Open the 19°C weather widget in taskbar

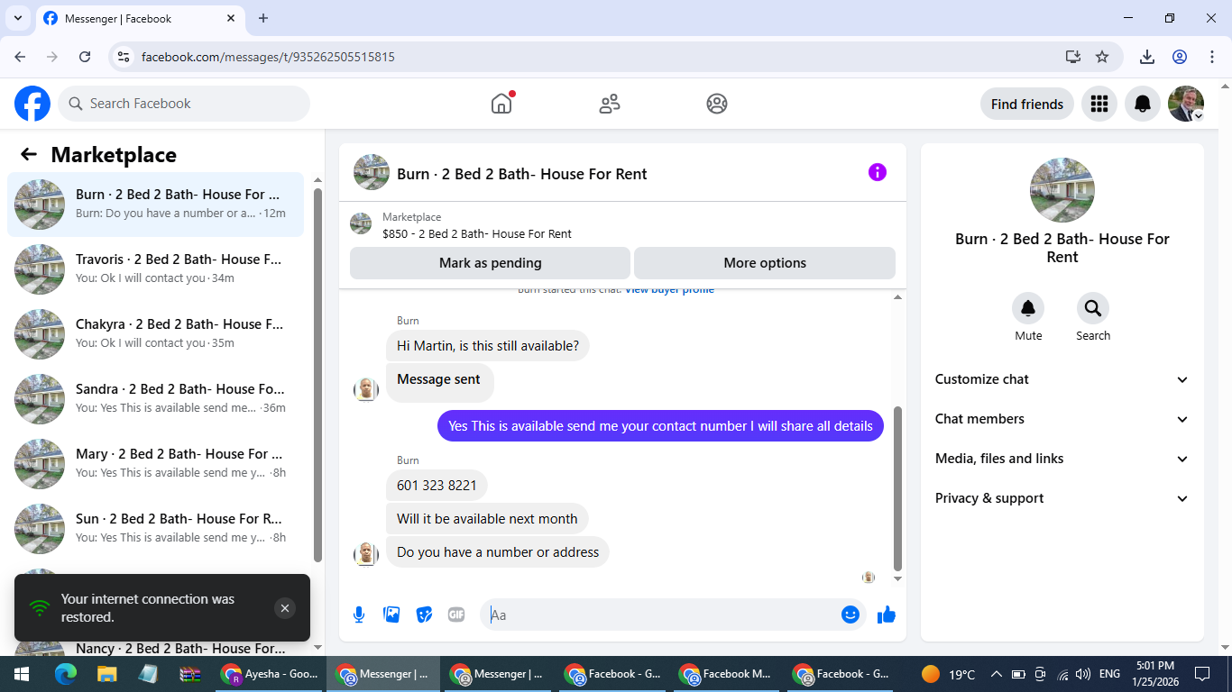[x=948, y=674]
